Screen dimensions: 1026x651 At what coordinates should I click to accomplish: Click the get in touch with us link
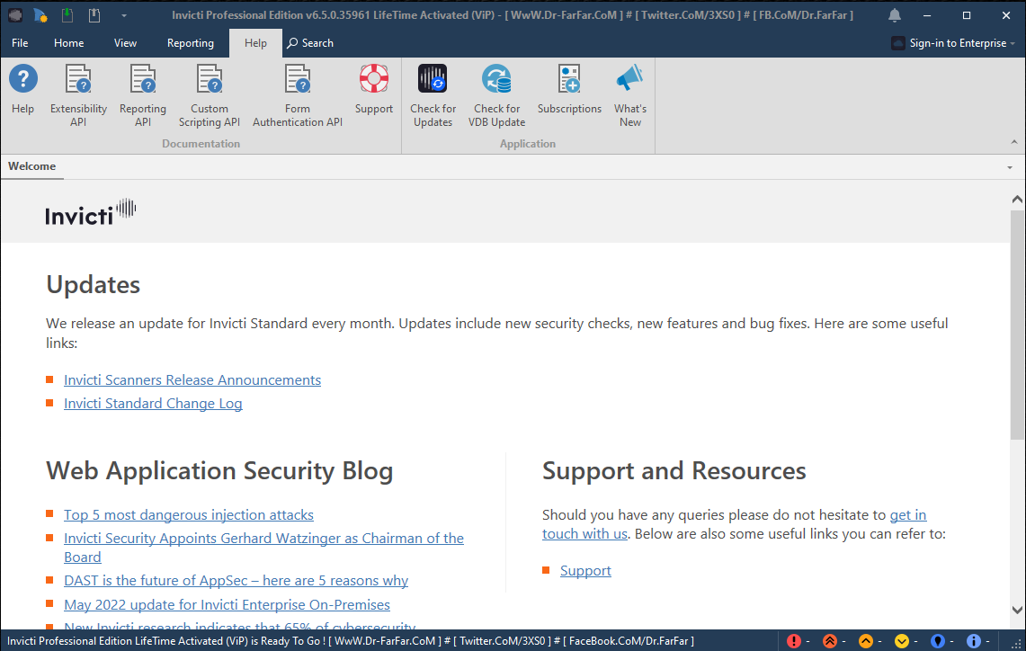click(x=908, y=515)
